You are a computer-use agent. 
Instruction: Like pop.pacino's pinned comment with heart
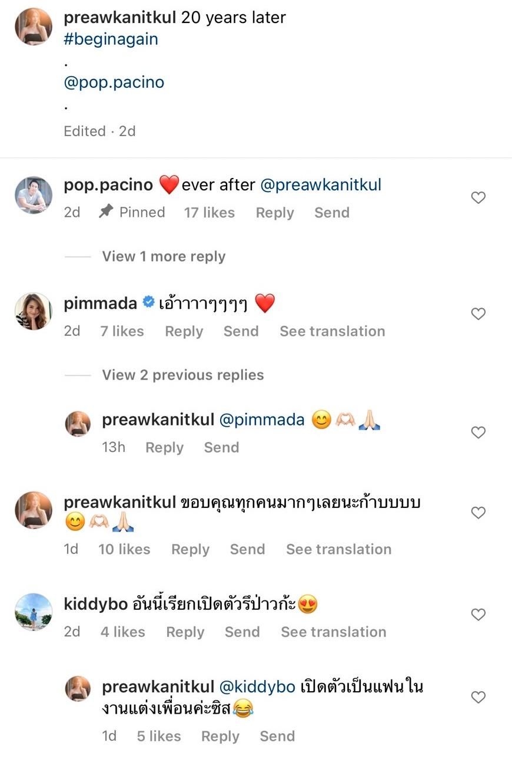pos(478,198)
